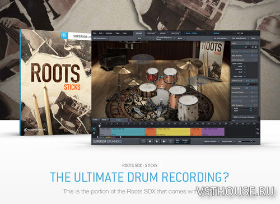This screenshot has width=280, height=204.
Task: Adjust the Level slider knob
Action: [246, 47]
